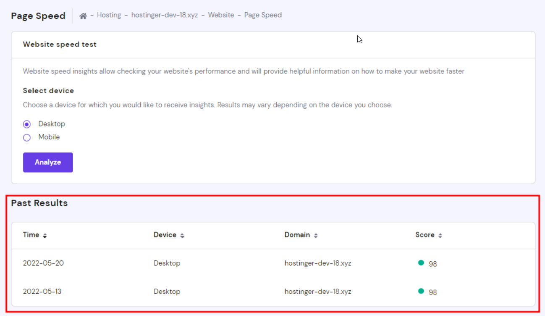545x316 pixels.
Task: Sort results by Device column arrows
Action: point(182,236)
